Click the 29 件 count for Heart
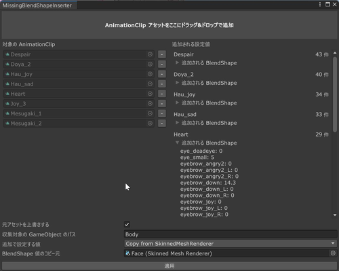 [322, 134]
